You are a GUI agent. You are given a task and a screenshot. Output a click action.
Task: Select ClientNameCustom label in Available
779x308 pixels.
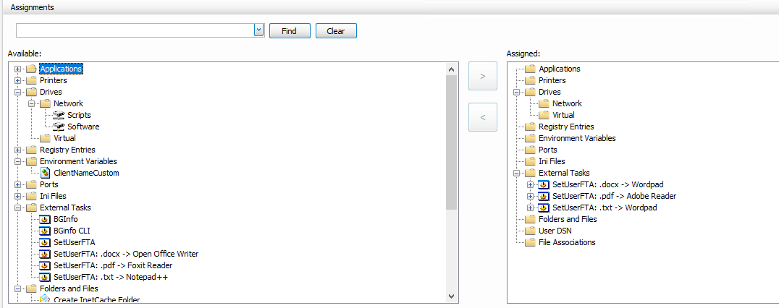[86, 173]
